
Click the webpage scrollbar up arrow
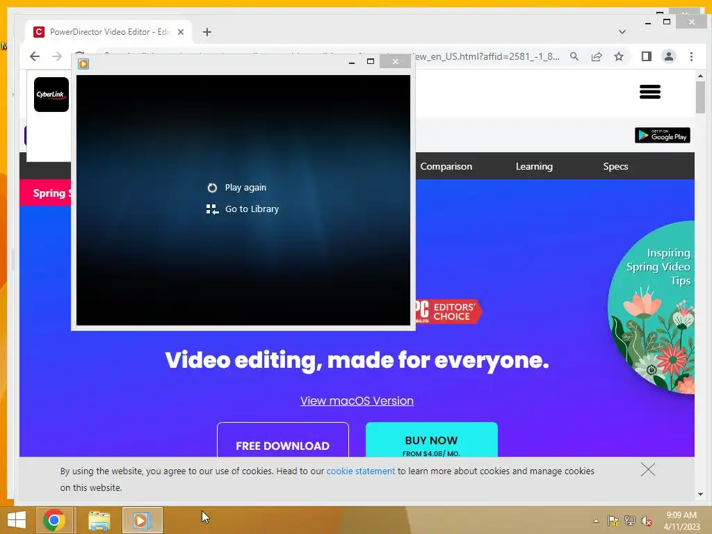pyautogui.click(x=700, y=75)
